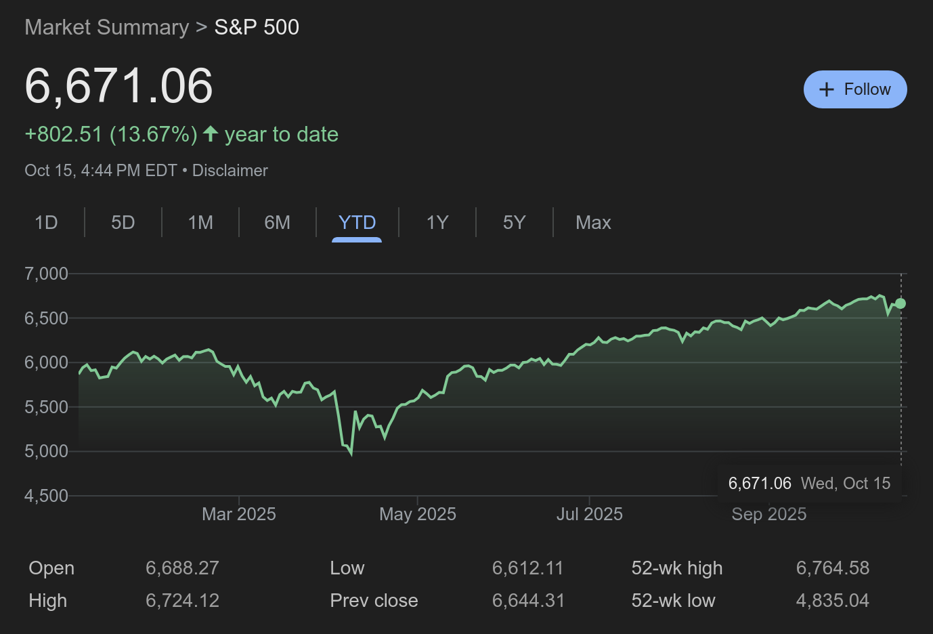Click the Jul 2025 axis label
This screenshot has height=634, width=933.
pos(590,514)
